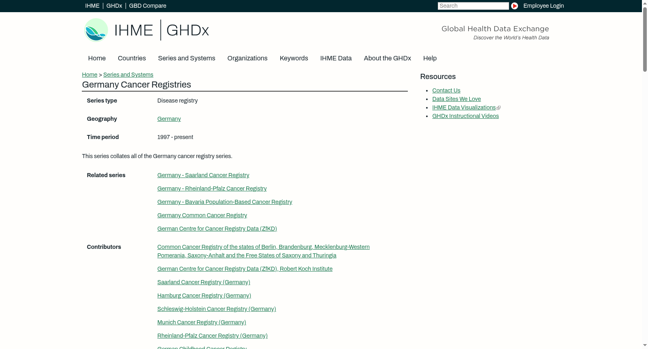Click the GHDx wordmark in header

pos(188,30)
